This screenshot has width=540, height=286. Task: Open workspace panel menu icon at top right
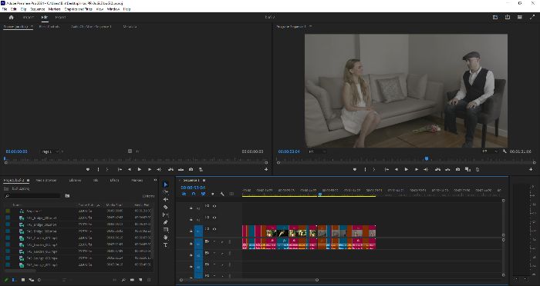(x=520, y=17)
